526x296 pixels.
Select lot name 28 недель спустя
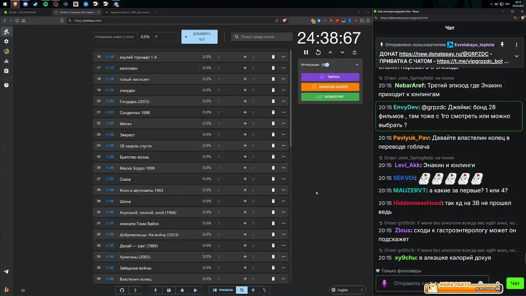click(x=136, y=146)
